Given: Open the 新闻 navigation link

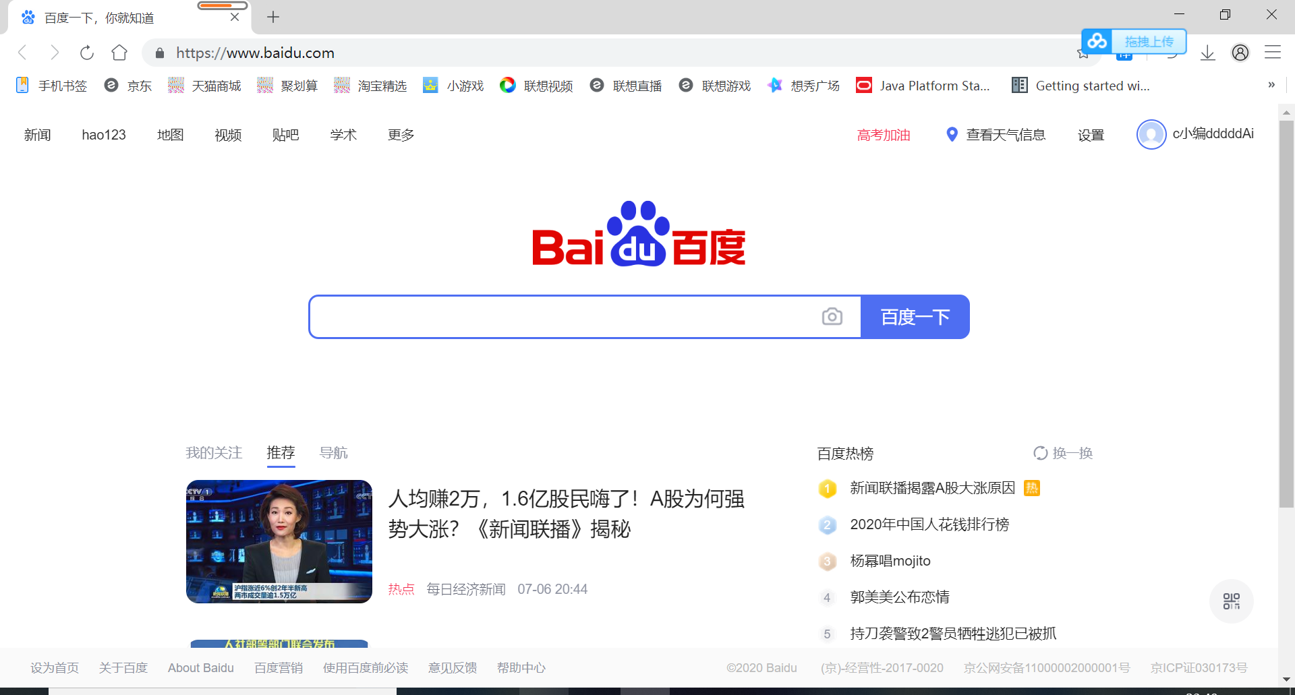Looking at the screenshot, I should click(x=38, y=135).
